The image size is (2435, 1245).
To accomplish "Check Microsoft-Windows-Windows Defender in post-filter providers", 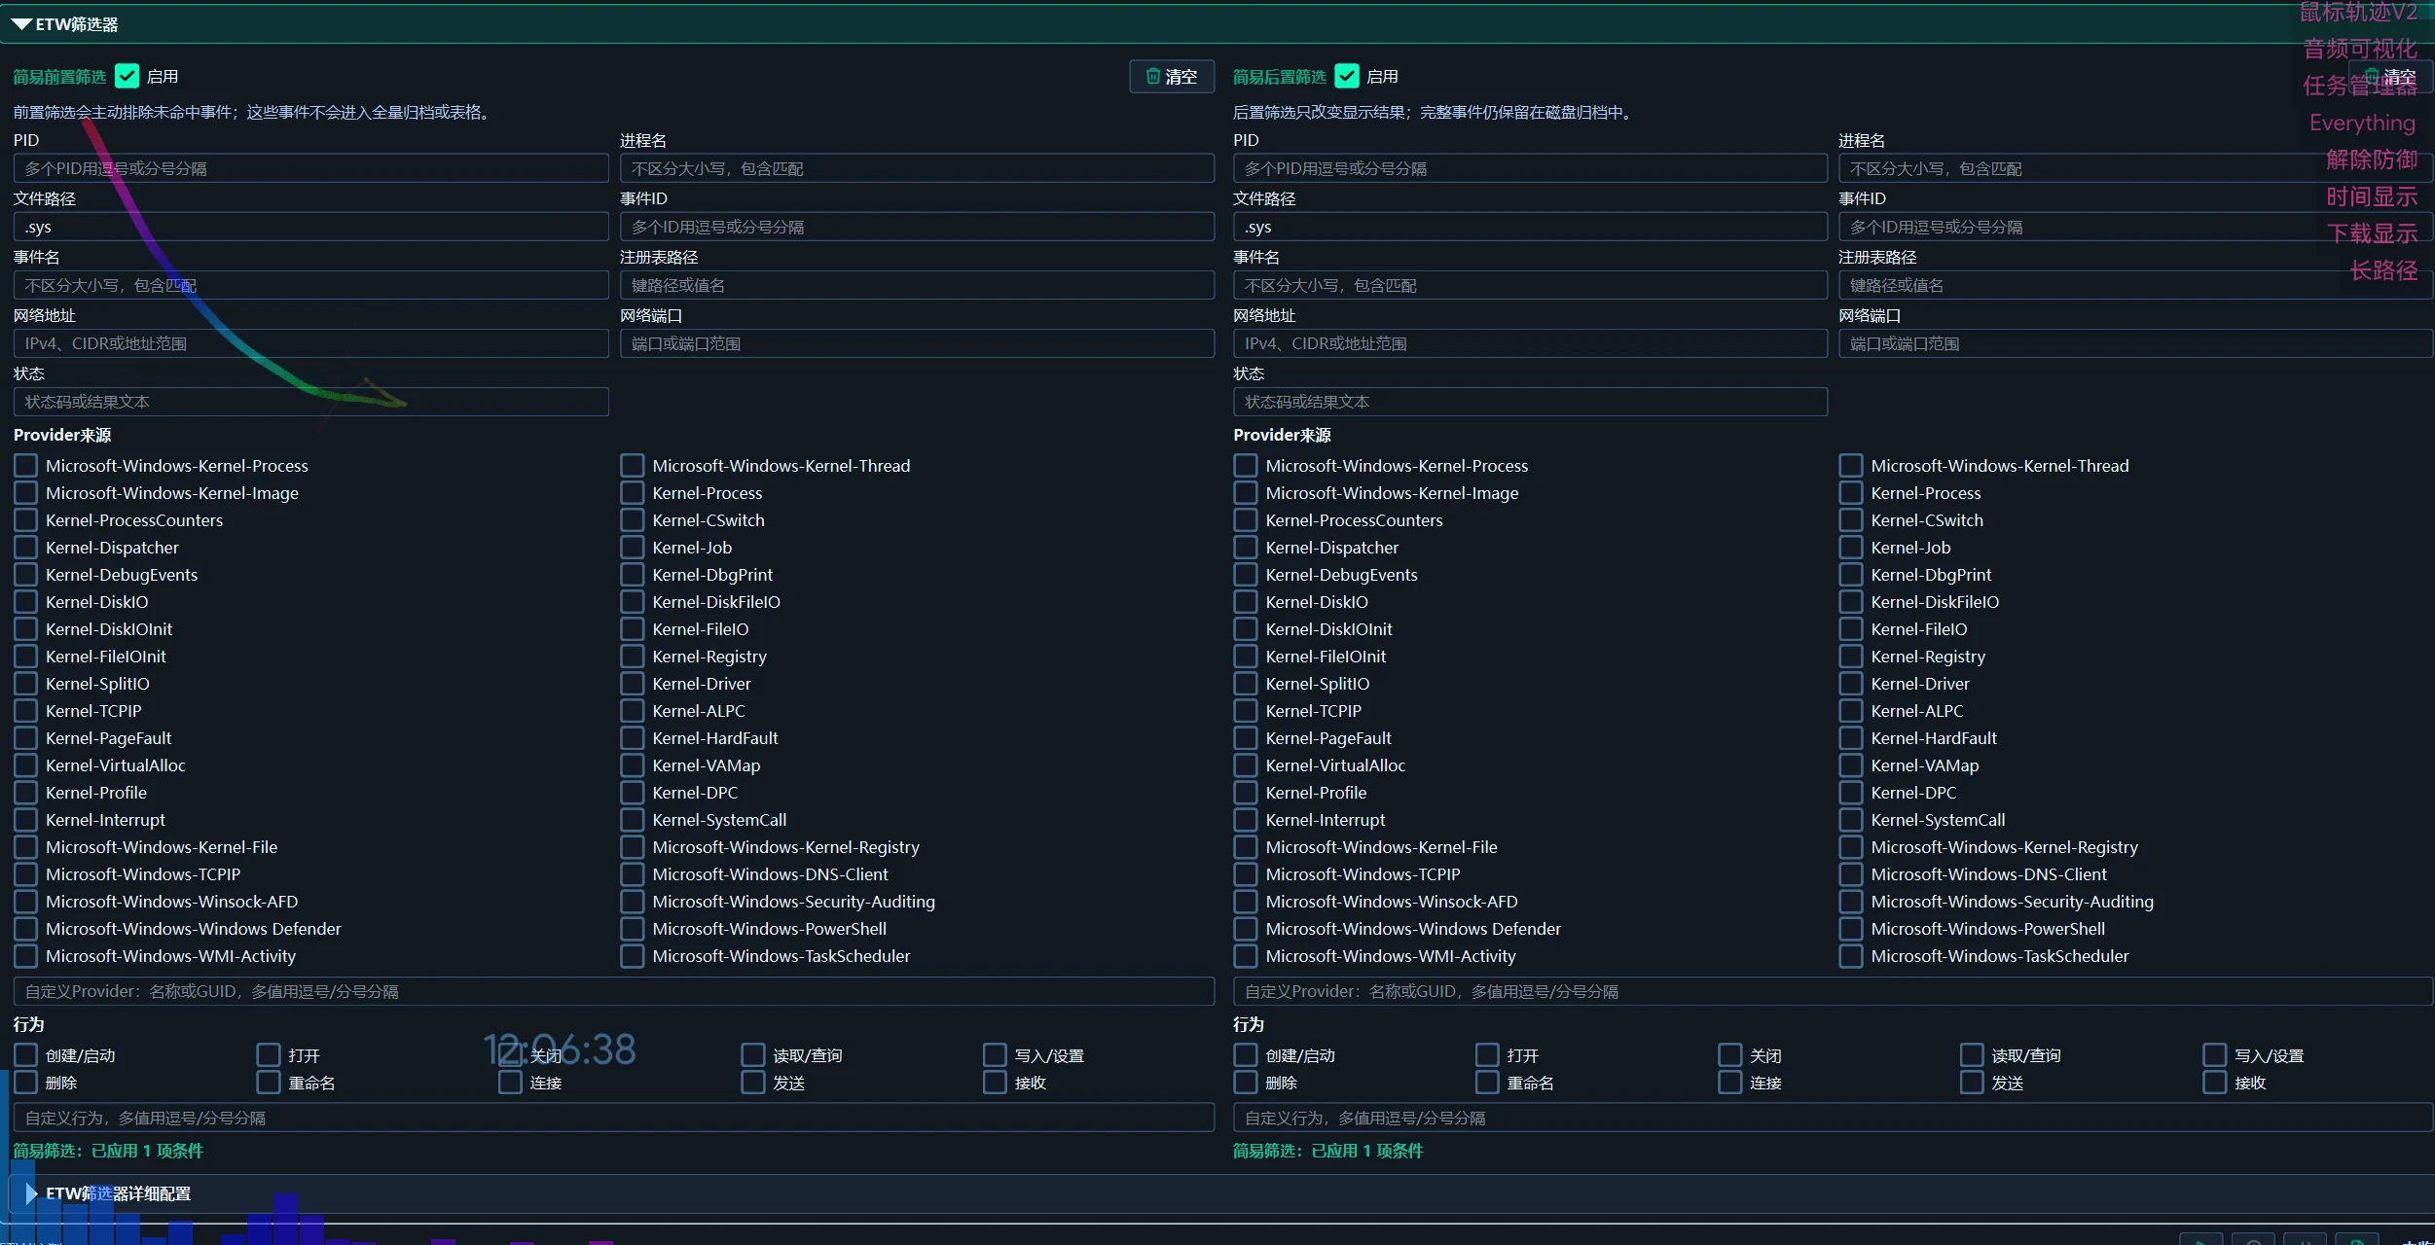I will coord(1246,929).
